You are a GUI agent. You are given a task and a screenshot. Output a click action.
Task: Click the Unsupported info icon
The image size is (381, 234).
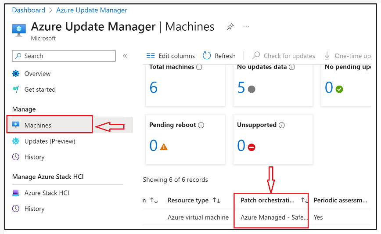(282, 125)
